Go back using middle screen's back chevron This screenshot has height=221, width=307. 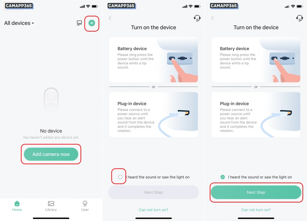(x=110, y=18)
